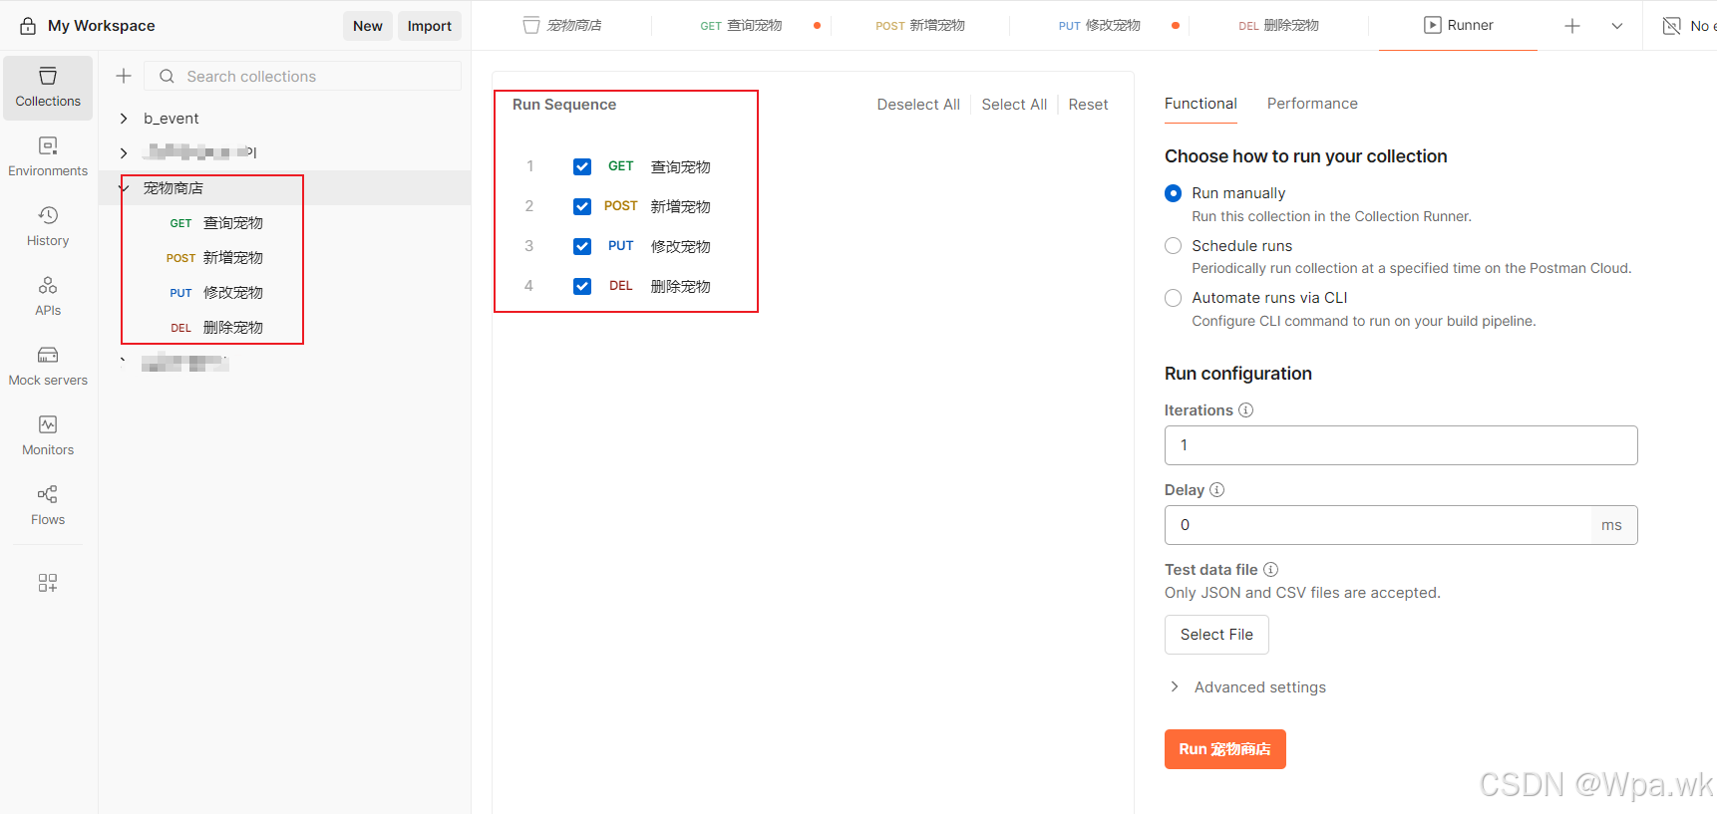Image resolution: width=1717 pixels, height=814 pixels.
Task: Click the No environment icon at top right
Action: pyautogui.click(x=1672, y=26)
